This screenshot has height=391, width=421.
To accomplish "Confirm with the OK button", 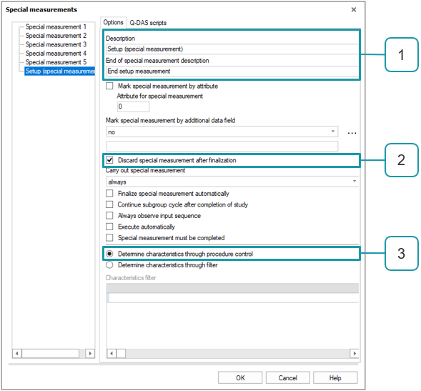I will pyautogui.click(x=240, y=378).
